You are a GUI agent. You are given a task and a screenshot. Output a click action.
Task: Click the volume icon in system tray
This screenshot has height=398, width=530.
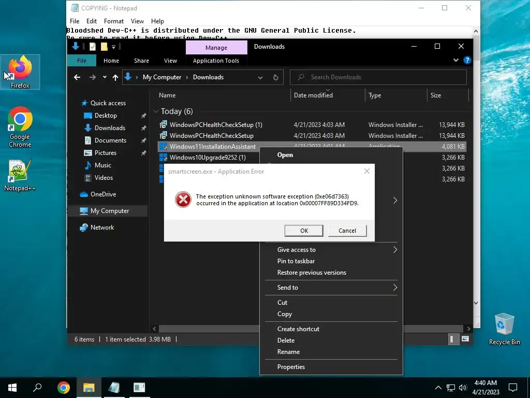click(x=463, y=388)
